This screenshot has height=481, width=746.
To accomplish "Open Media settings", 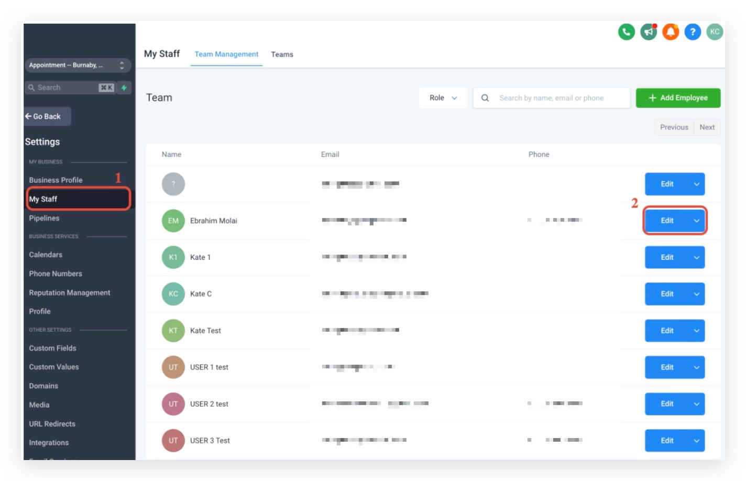I will click(x=39, y=405).
